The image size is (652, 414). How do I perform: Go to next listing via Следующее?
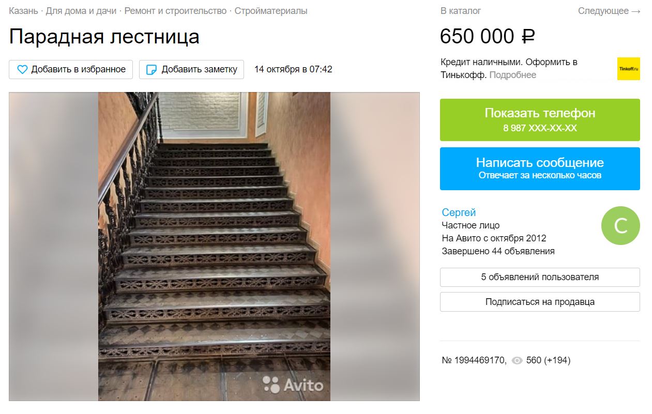(609, 11)
